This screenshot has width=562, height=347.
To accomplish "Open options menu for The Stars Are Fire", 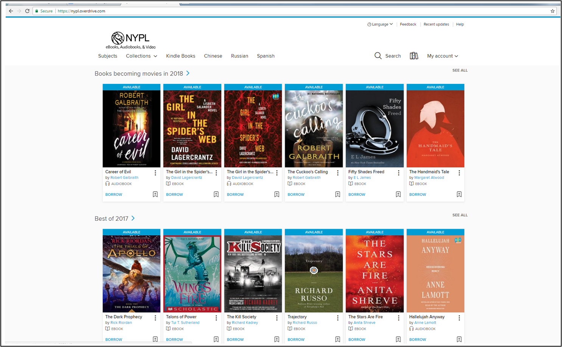I will tap(399, 318).
